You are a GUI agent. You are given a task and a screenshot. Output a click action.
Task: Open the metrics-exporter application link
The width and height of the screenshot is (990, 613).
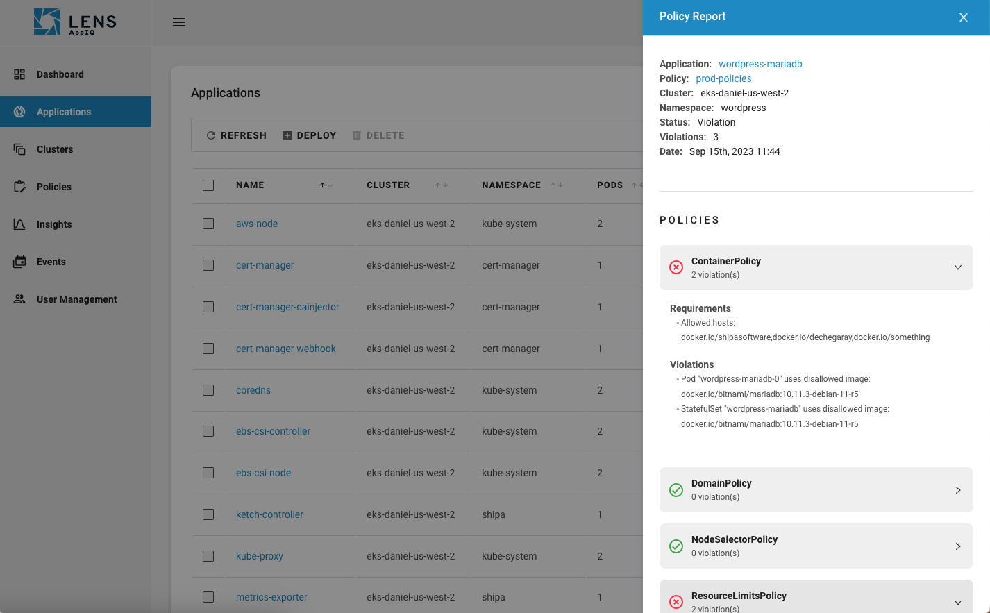271,597
